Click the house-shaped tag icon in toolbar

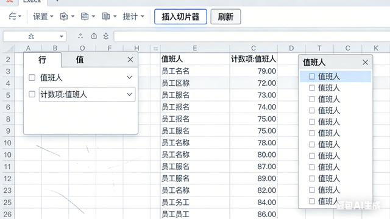pos(64,16)
